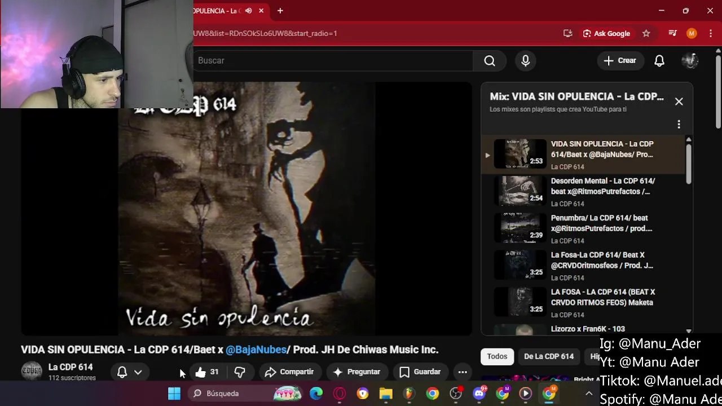Open a new Chrome tab
This screenshot has height=406, width=722.
[x=280, y=11]
